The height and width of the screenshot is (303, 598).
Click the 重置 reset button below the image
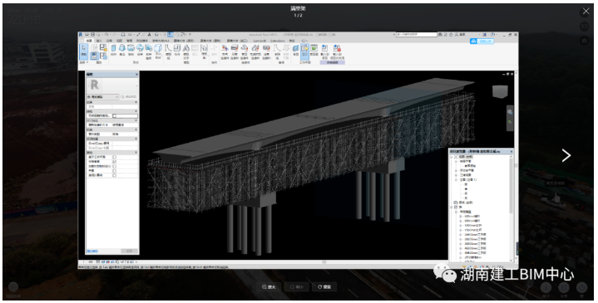tap(324, 287)
